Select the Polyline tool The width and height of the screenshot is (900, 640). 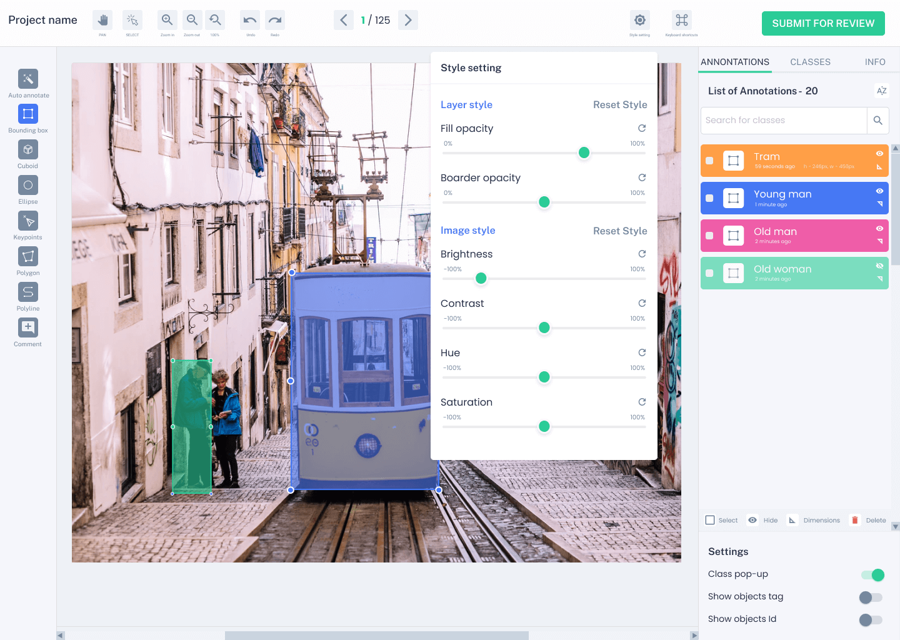coord(28,292)
